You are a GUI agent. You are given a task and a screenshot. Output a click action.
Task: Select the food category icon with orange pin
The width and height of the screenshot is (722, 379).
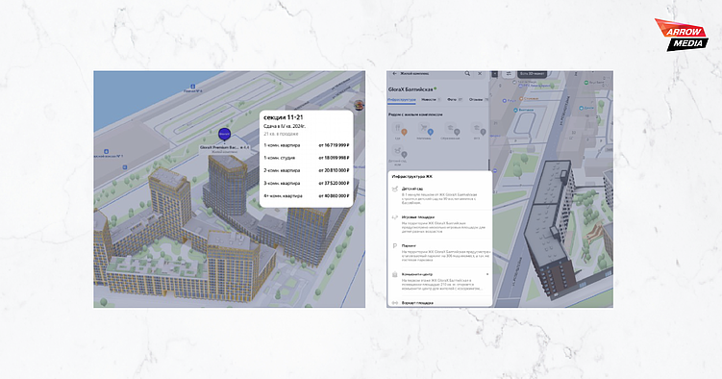(x=399, y=130)
